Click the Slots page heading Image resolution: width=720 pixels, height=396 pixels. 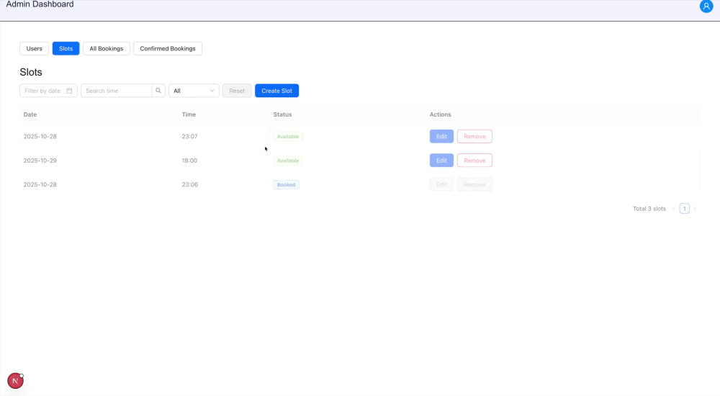31,72
